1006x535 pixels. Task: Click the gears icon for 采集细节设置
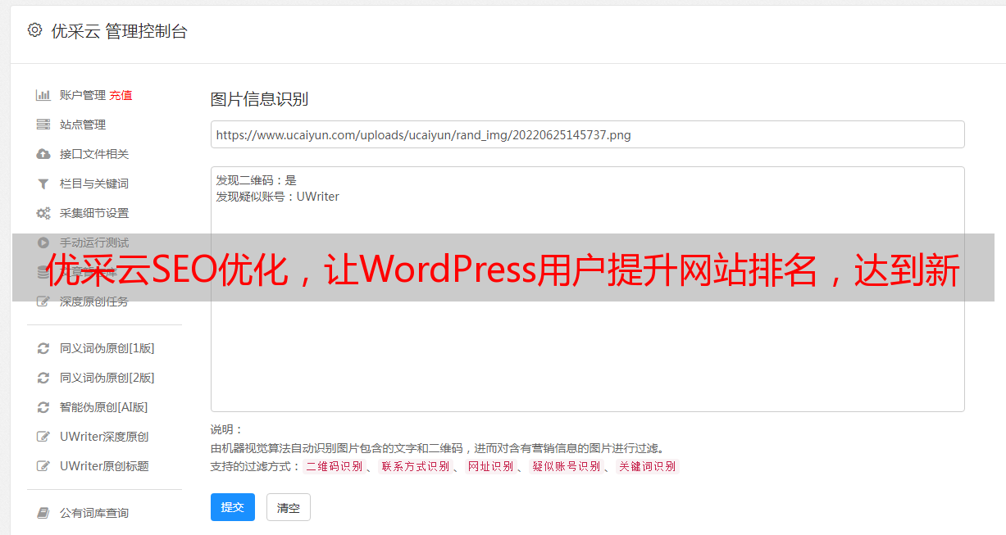click(43, 213)
